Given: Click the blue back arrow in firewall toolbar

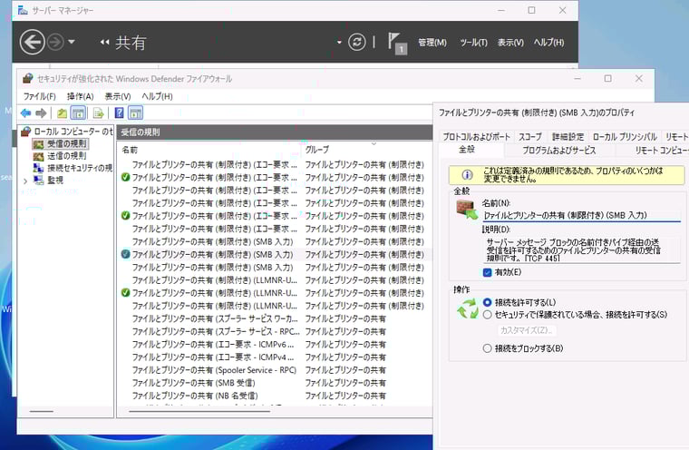Looking at the screenshot, I should coord(25,113).
